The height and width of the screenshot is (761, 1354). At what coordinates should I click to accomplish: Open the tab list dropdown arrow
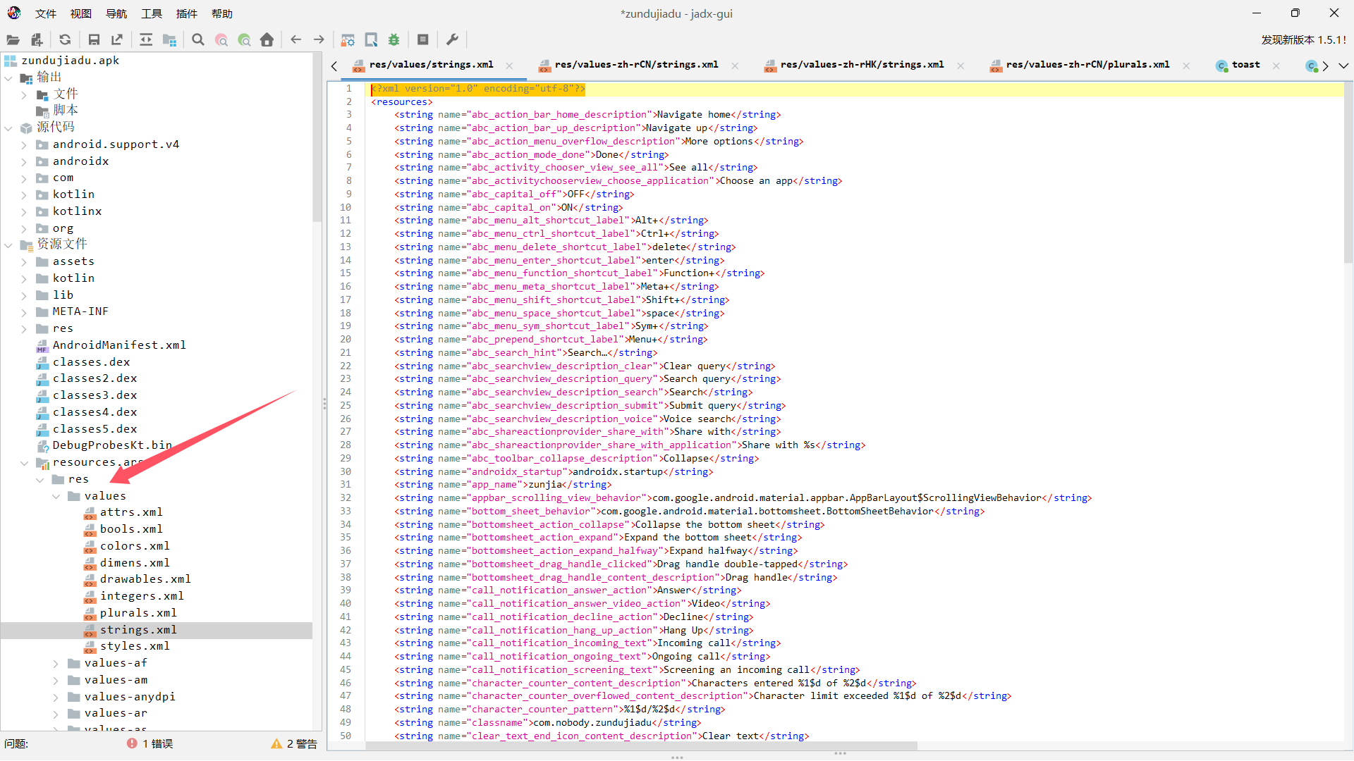pyautogui.click(x=1343, y=66)
